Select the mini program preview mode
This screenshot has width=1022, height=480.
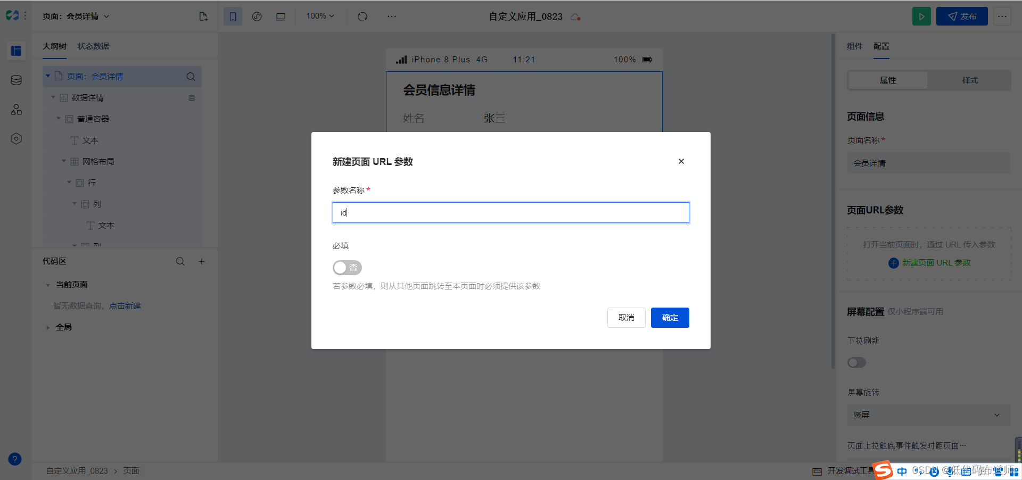257,16
